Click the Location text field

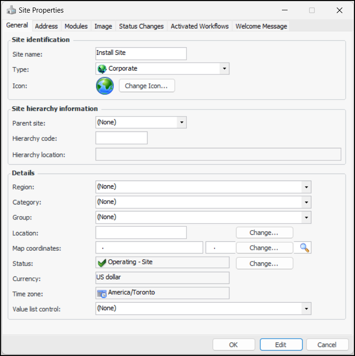click(x=141, y=232)
